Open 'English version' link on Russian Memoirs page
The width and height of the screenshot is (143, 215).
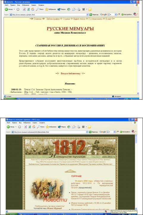pos(79,19)
